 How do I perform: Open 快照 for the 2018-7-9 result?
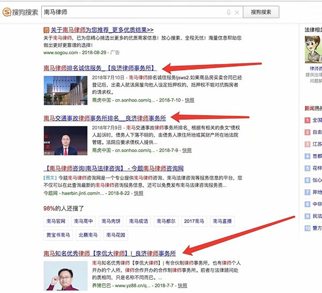[187, 151]
